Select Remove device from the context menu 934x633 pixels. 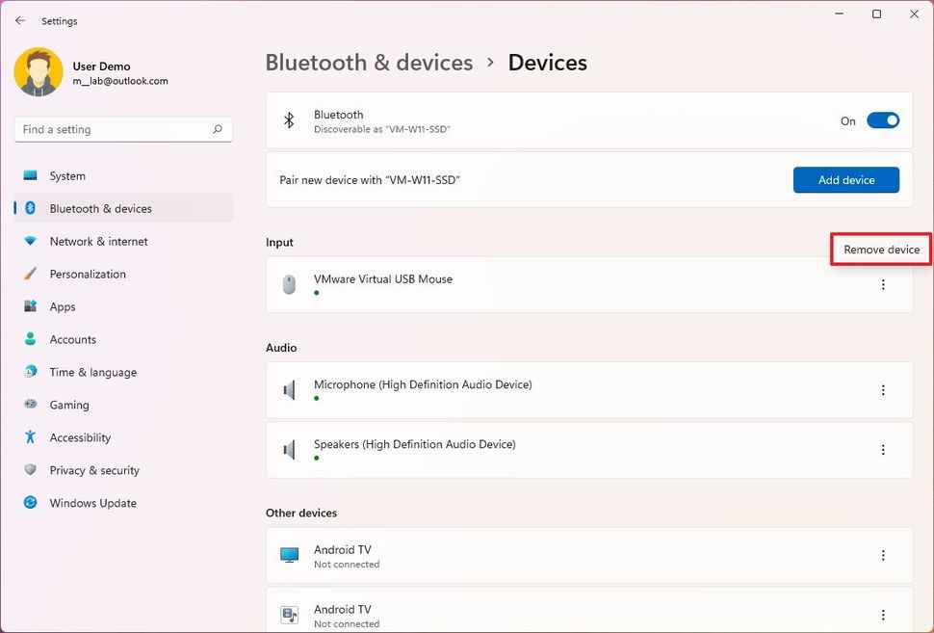click(880, 249)
